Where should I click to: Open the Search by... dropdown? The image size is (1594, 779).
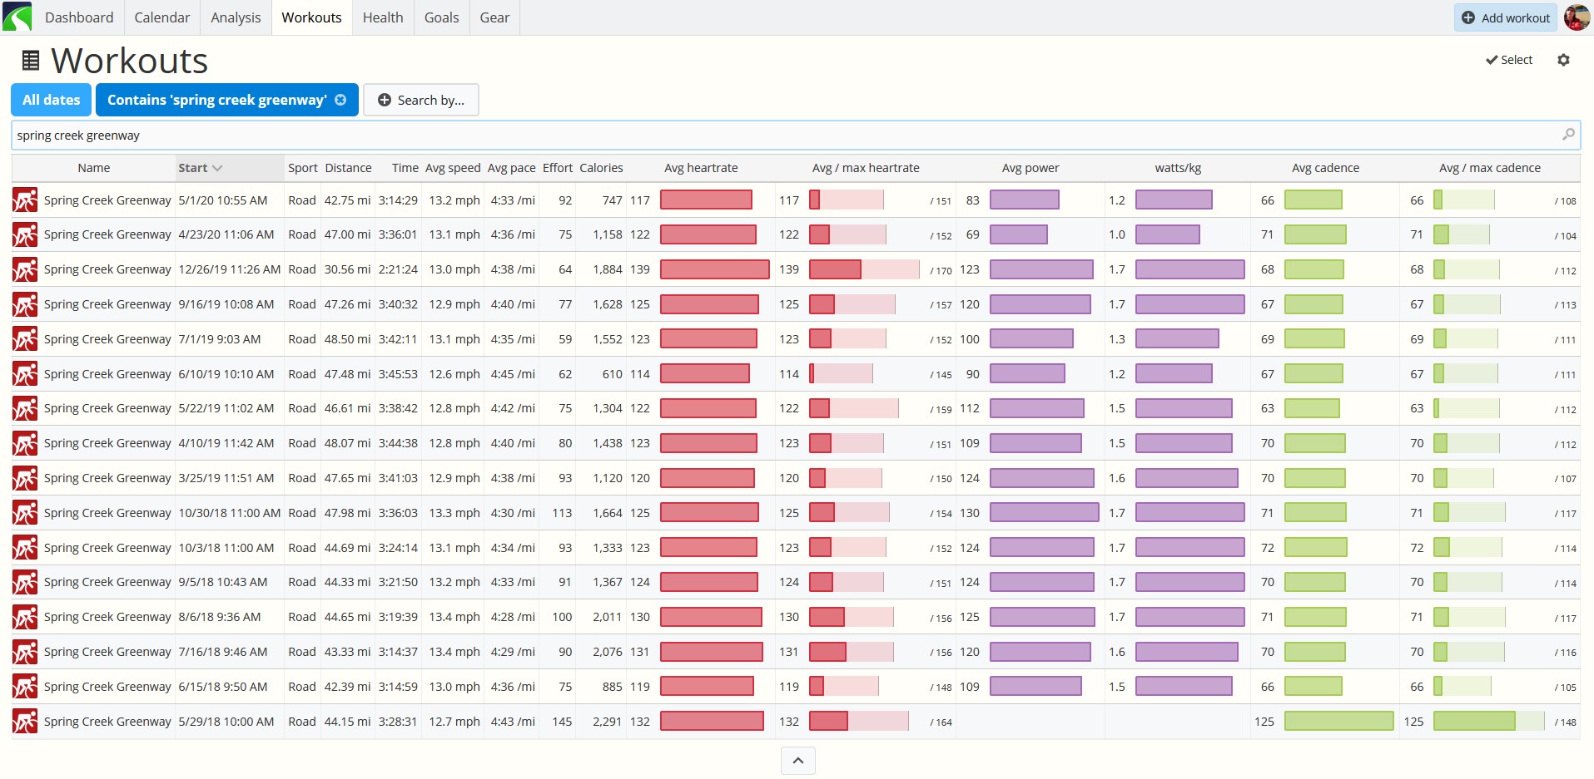(x=421, y=100)
